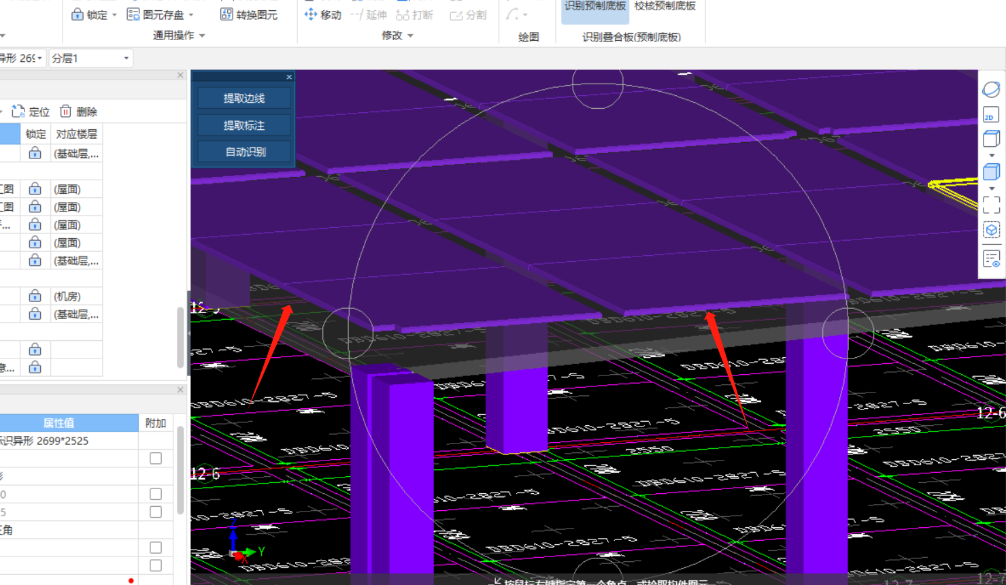Viewport: 1006px width, 585px height.
Task: Open the 锁定 dropdown arrow
Action: click(x=114, y=15)
